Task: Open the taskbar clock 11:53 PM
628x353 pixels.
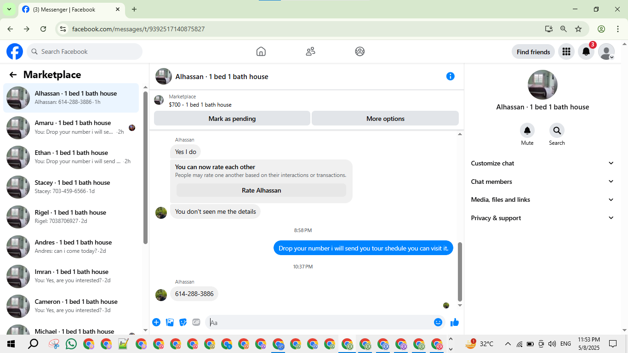Action: point(588,344)
